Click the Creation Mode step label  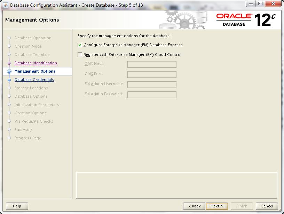[28, 46]
